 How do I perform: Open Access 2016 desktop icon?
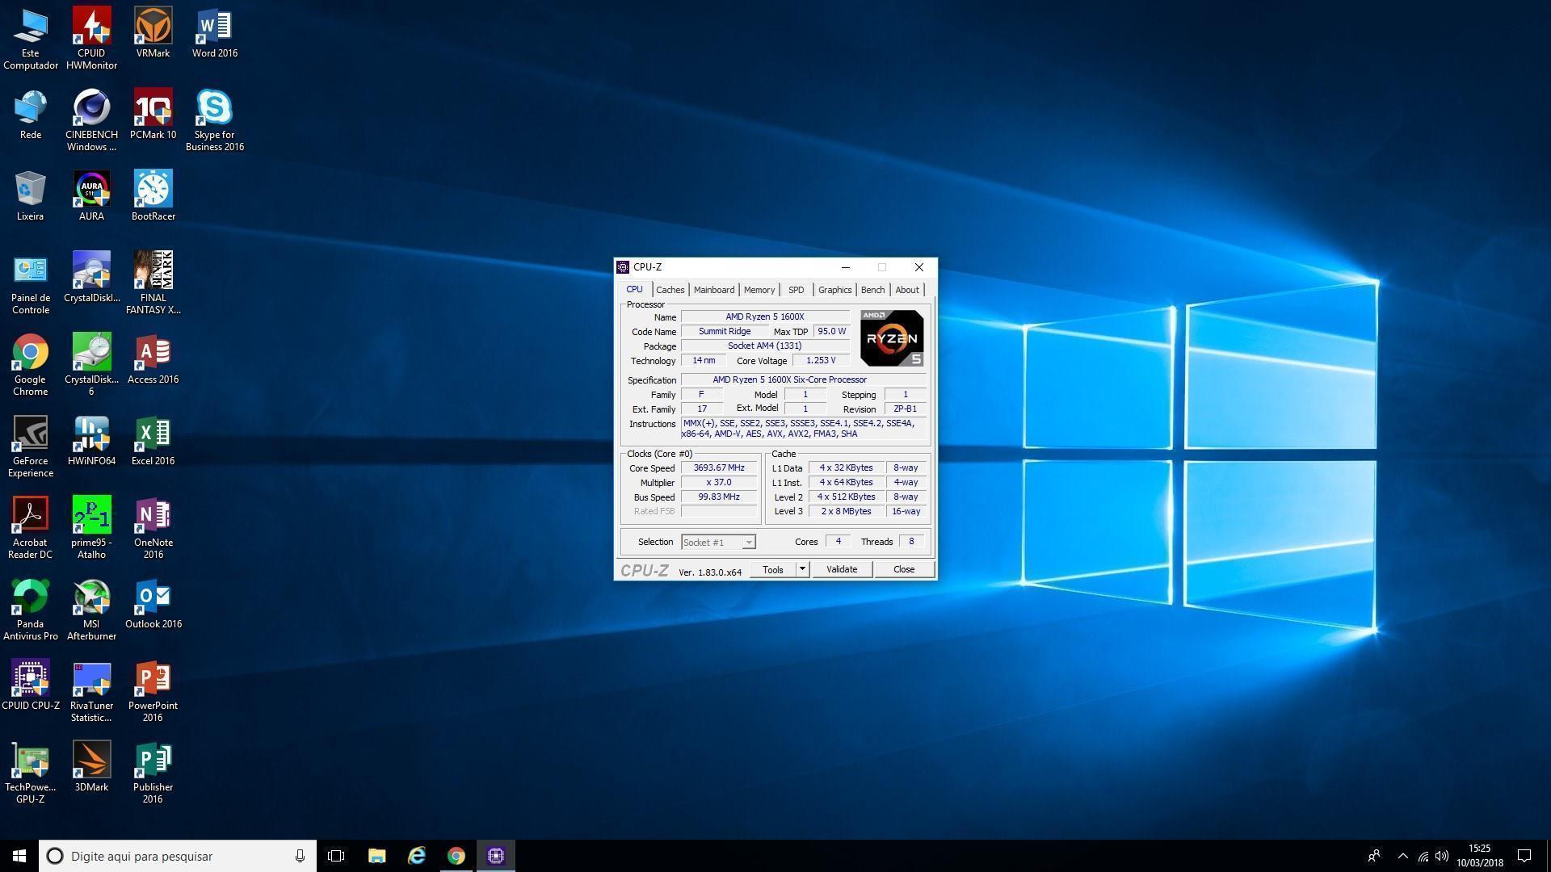[x=153, y=358]
